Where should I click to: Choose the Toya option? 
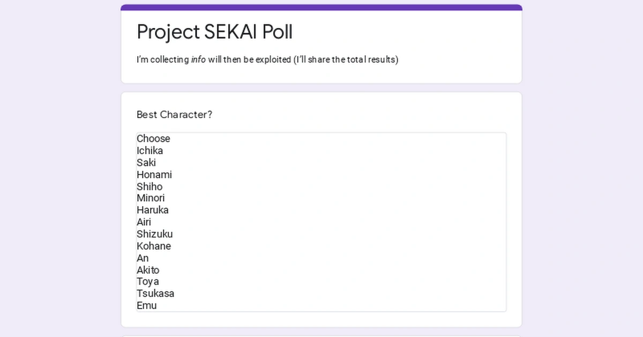(x=148, y=281)
